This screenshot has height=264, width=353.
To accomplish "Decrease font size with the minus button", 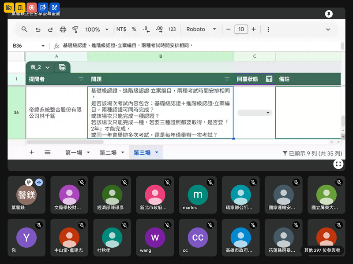I will (228, 29).
